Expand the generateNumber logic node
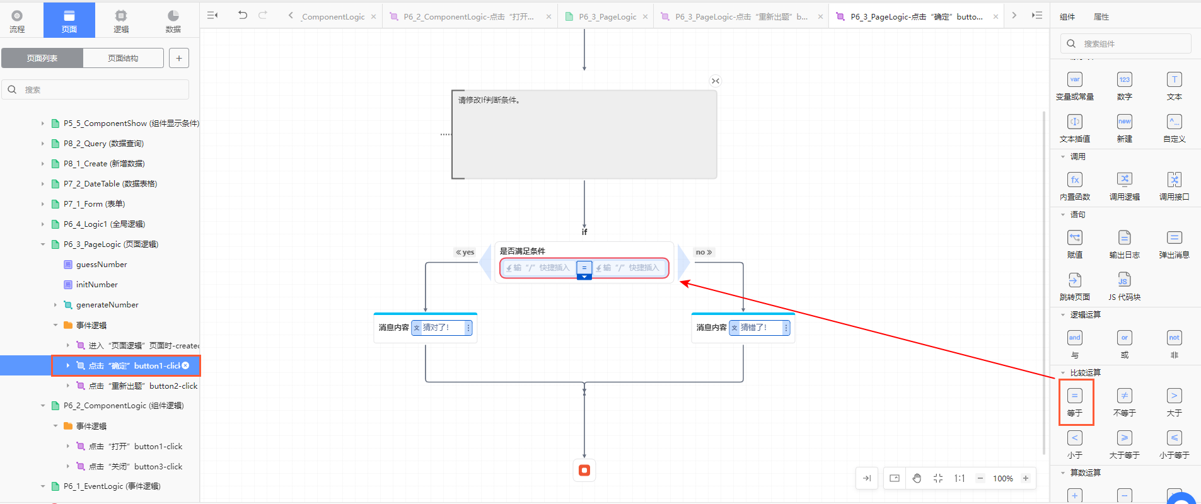The width and height of the screenshot is (1201, 504). [55, 305]
